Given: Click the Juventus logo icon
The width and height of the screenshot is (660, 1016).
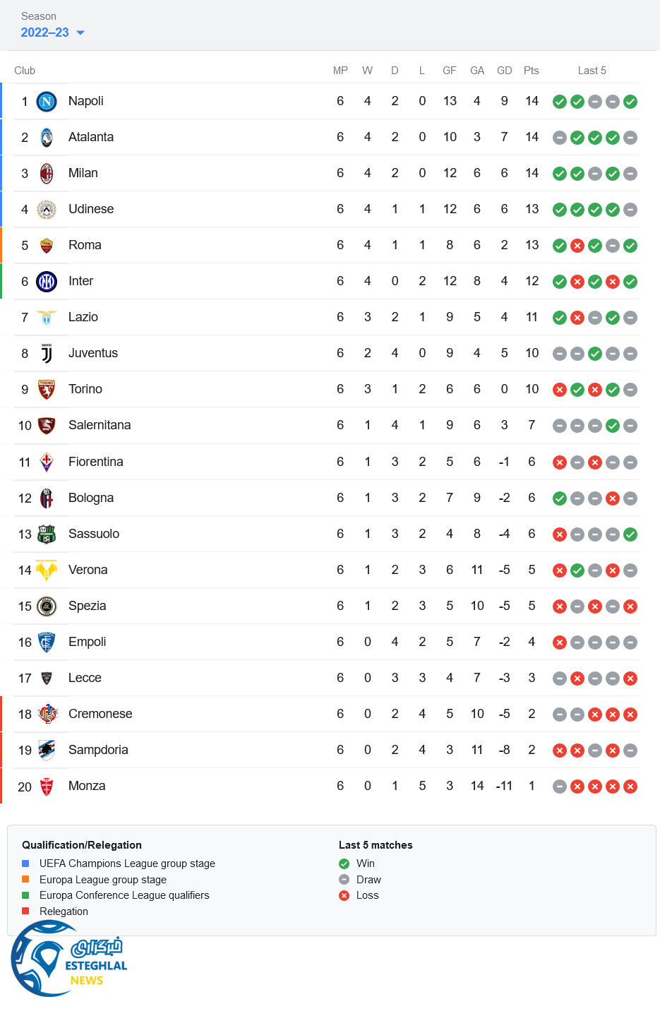Looking at the screenshot, I should pos(47,354).
